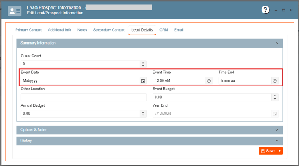Collapse the Summary Information section
The height and width of the screenshot is (166, 299).
[x=277, y=43]
